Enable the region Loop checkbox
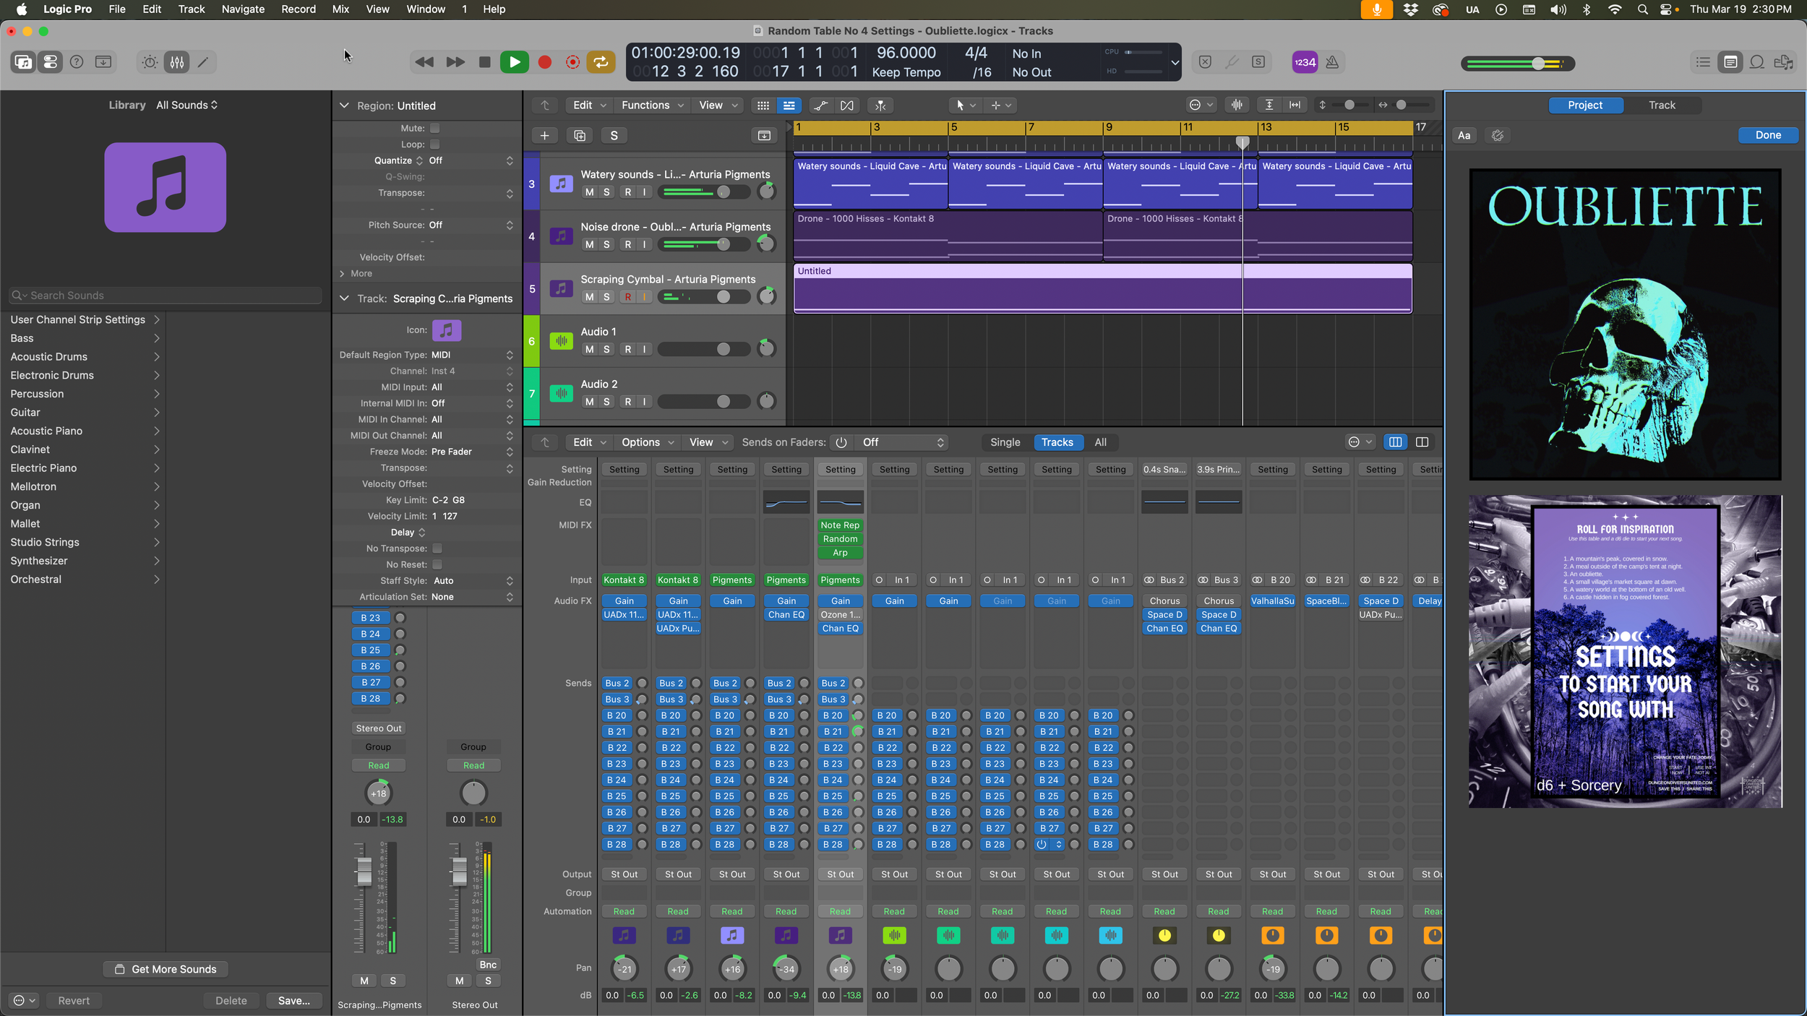The width and height of the screenshot is (1807, 1016). click(x=435, y=145)
